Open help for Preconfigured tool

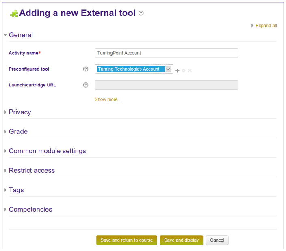coord(85,69)
